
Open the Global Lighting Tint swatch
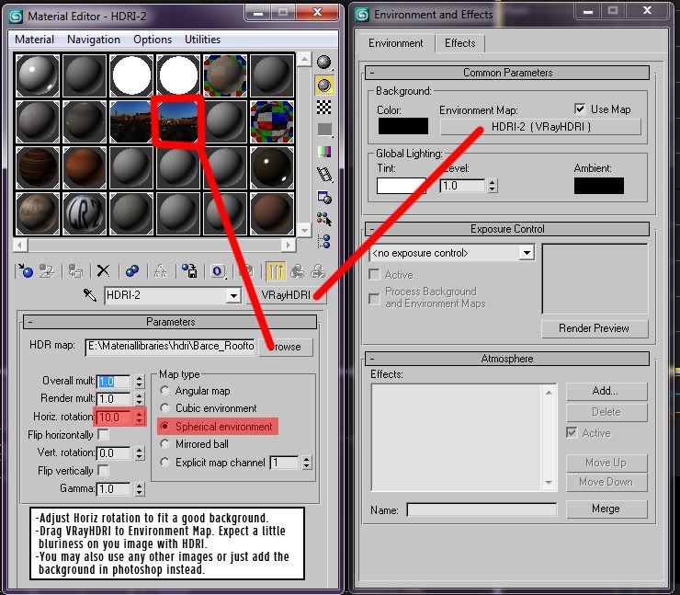[x=402, y=186]
